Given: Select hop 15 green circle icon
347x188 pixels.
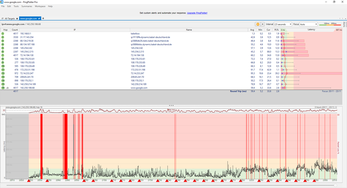Looking at the screenshot, I should (3, 84).
